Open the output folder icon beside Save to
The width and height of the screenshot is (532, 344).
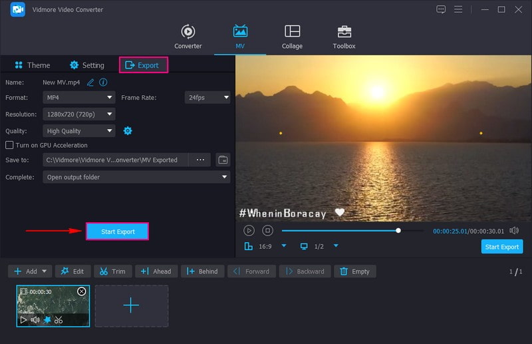(x=223, y=160)
